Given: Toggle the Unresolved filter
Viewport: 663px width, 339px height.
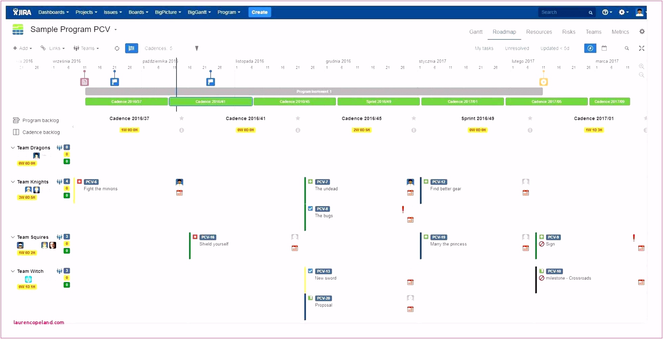Looking at the screenshot, I should pos(517,48).
